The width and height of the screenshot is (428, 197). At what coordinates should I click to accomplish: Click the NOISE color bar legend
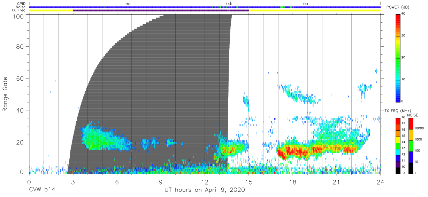tap(411, 145)
